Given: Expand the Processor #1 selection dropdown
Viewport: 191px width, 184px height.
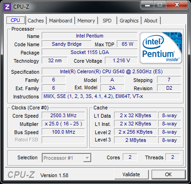Looking at the screenshot, I should tap(87, 158).
